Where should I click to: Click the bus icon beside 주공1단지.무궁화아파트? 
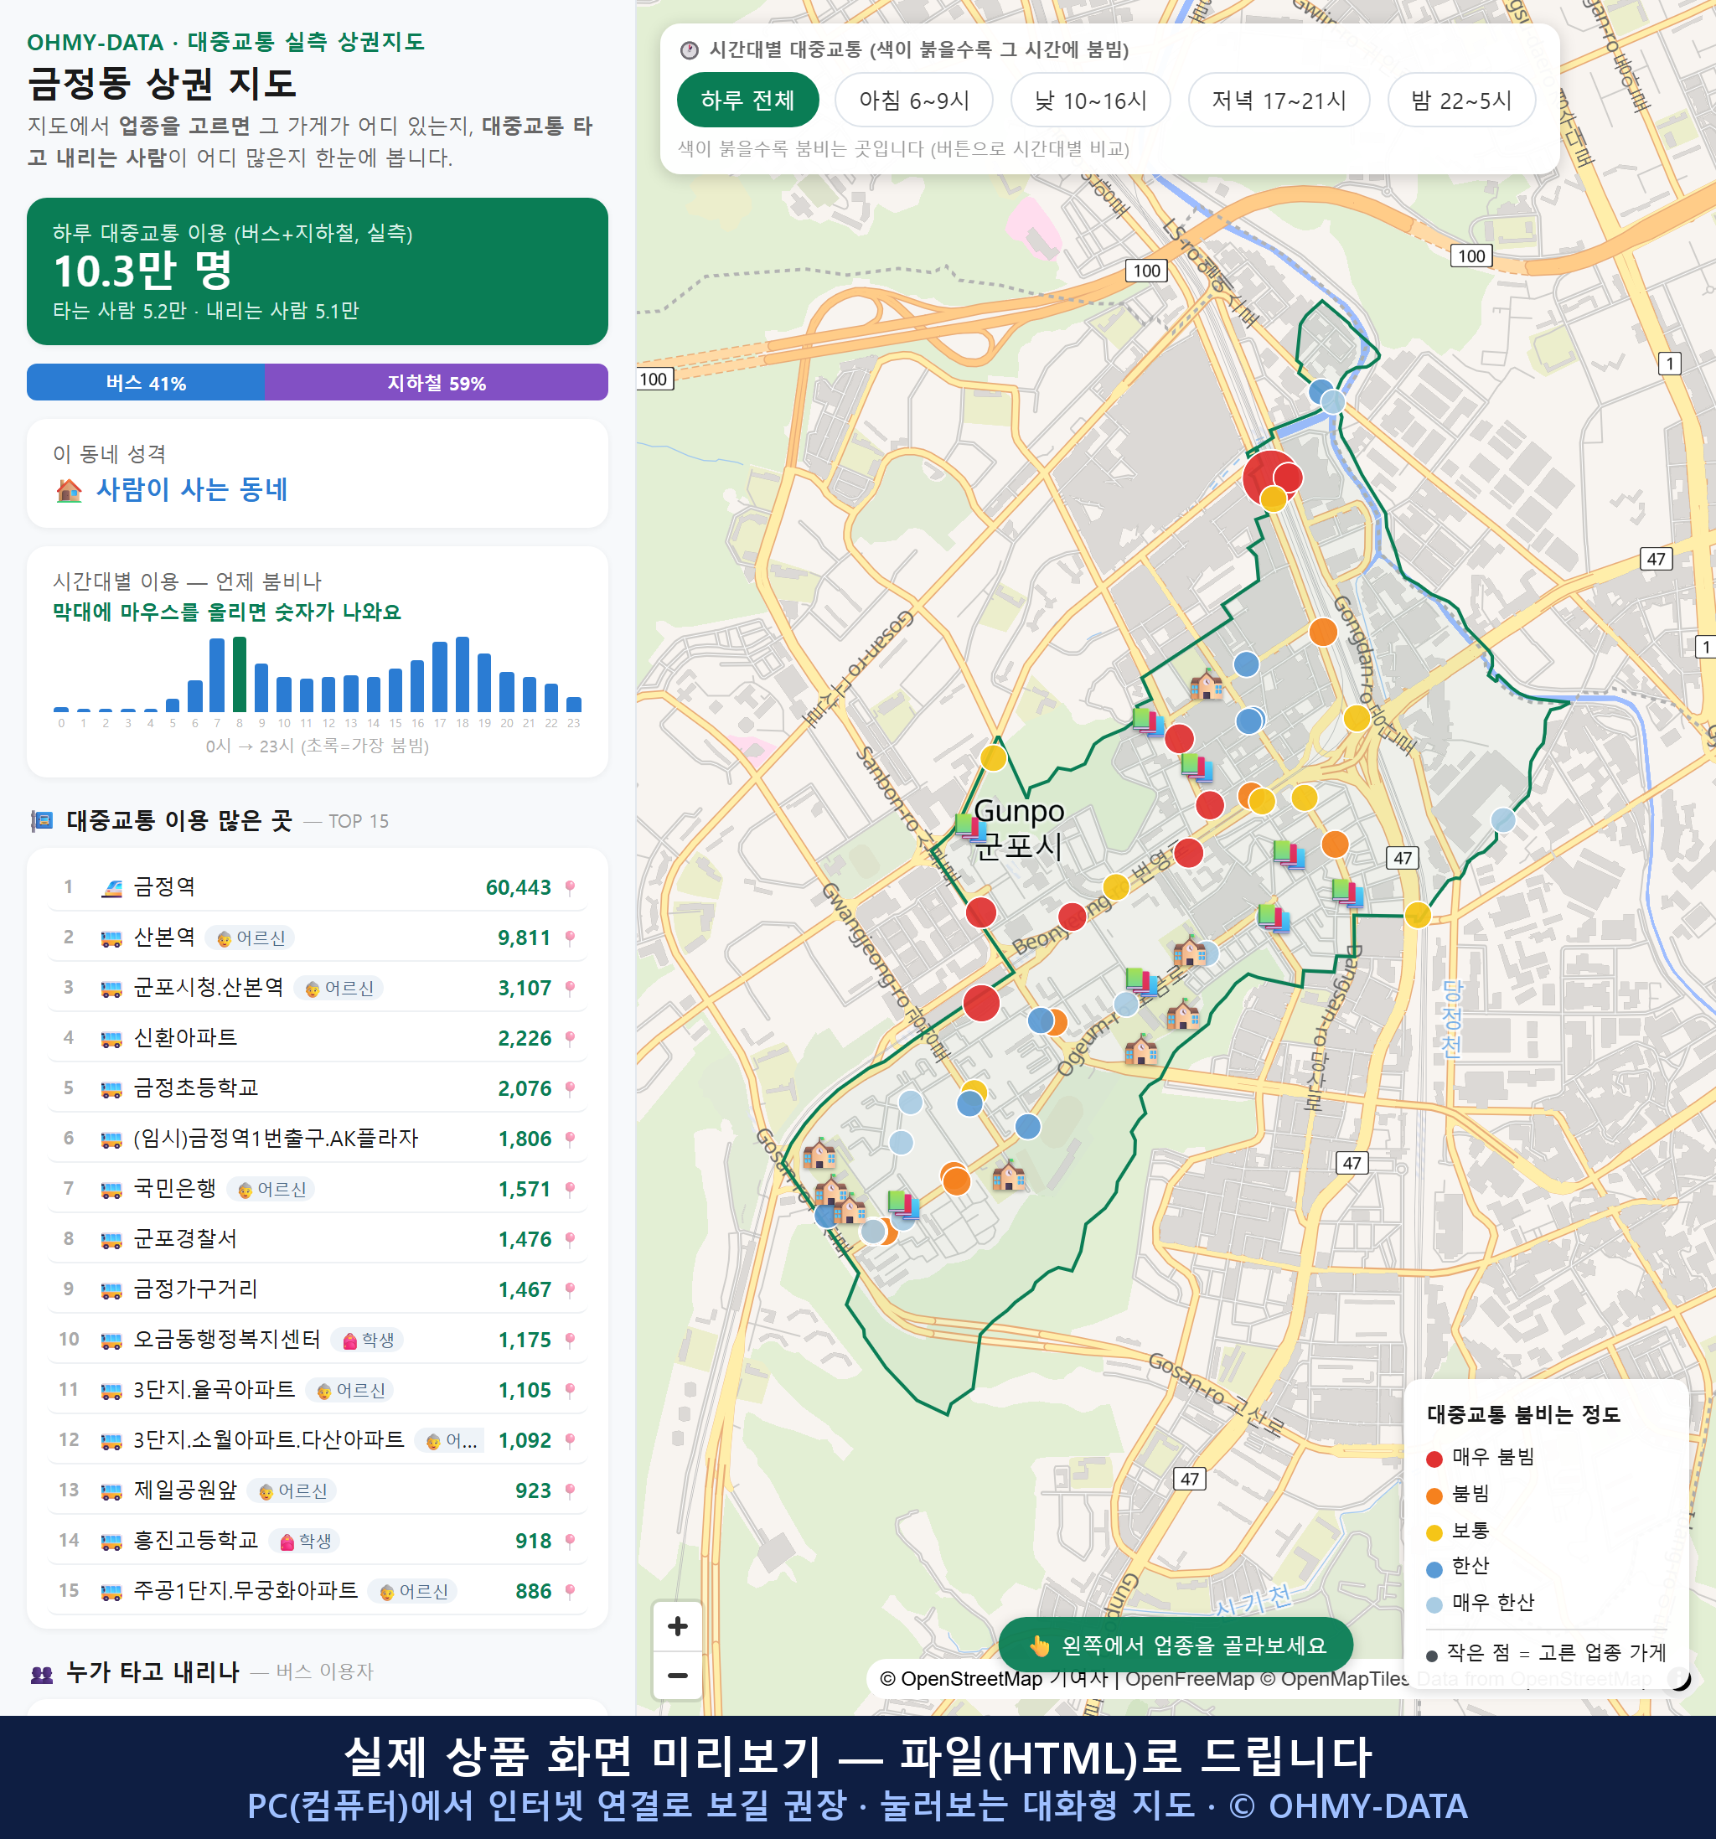pos(111,1592)
